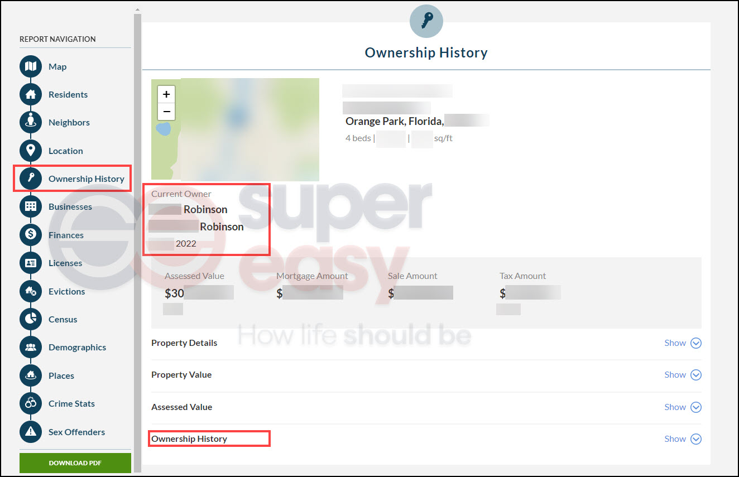This screenshot has height=477, width=739.
Task: Go to the Finances section
Action: [66, 235]
